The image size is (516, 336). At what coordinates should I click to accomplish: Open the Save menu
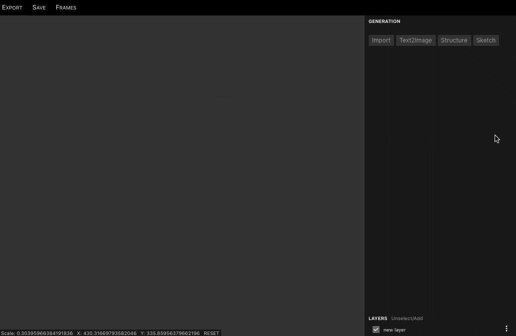coord(39,7)
